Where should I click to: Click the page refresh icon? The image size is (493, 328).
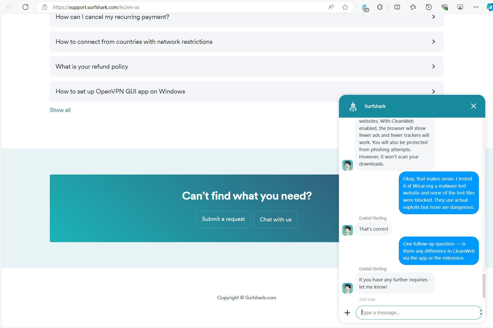(x=26, y=7)
